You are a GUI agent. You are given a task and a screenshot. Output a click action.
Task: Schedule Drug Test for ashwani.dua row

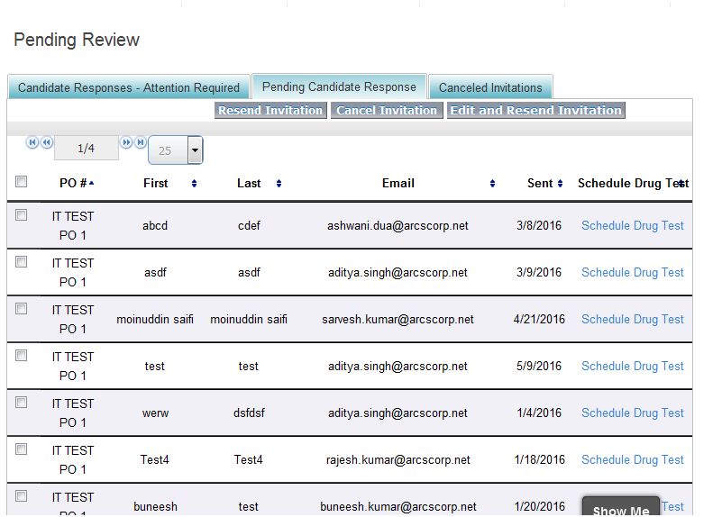(x=633, y=225)
